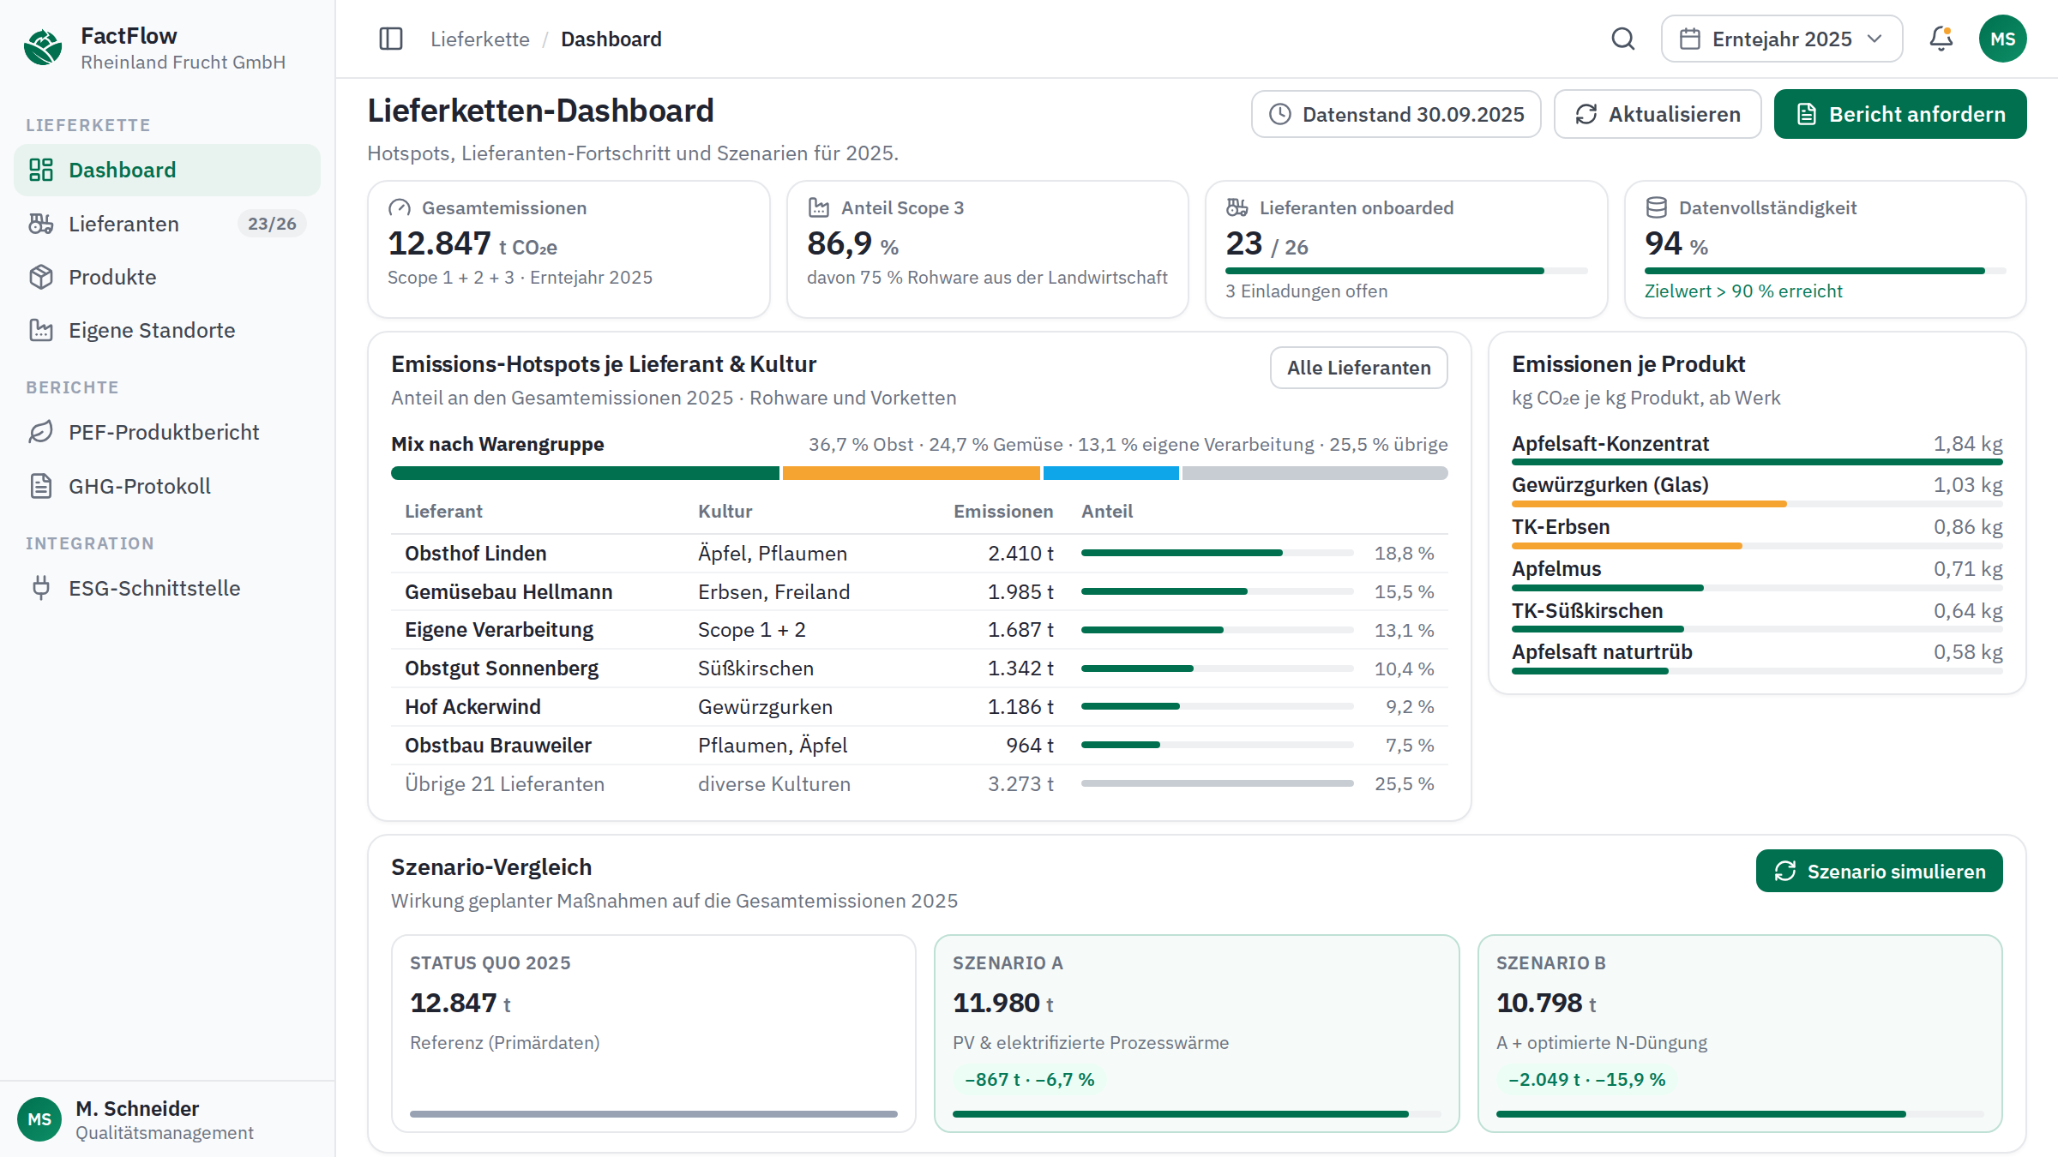Click Obstgut Sonnenberg supplier name
Screen dimensions: 2058x1157
[502, 668]
